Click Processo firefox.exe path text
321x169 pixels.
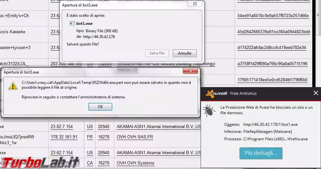click(275, 139)
